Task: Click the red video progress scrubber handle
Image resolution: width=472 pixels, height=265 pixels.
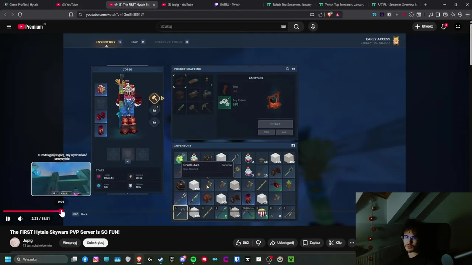Action: coord(61,211)
